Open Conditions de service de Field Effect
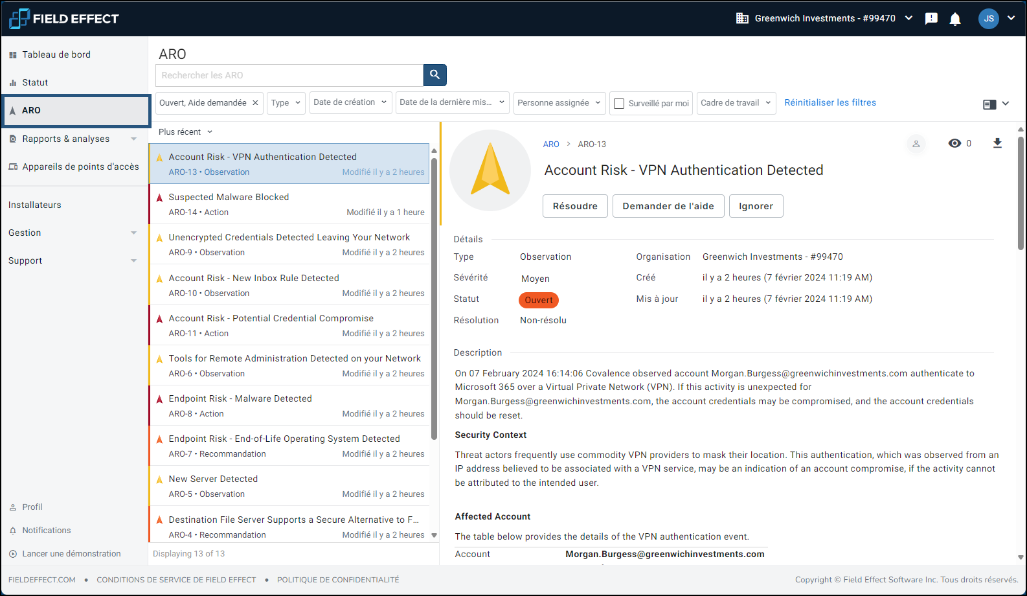 176,580
